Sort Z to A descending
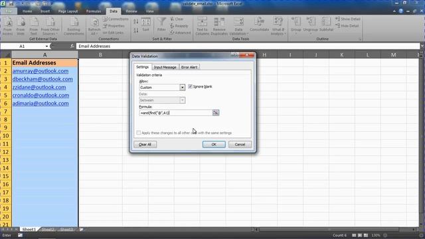Image resolution: width=425 pixels, height=239 pixels. point(135,30)
